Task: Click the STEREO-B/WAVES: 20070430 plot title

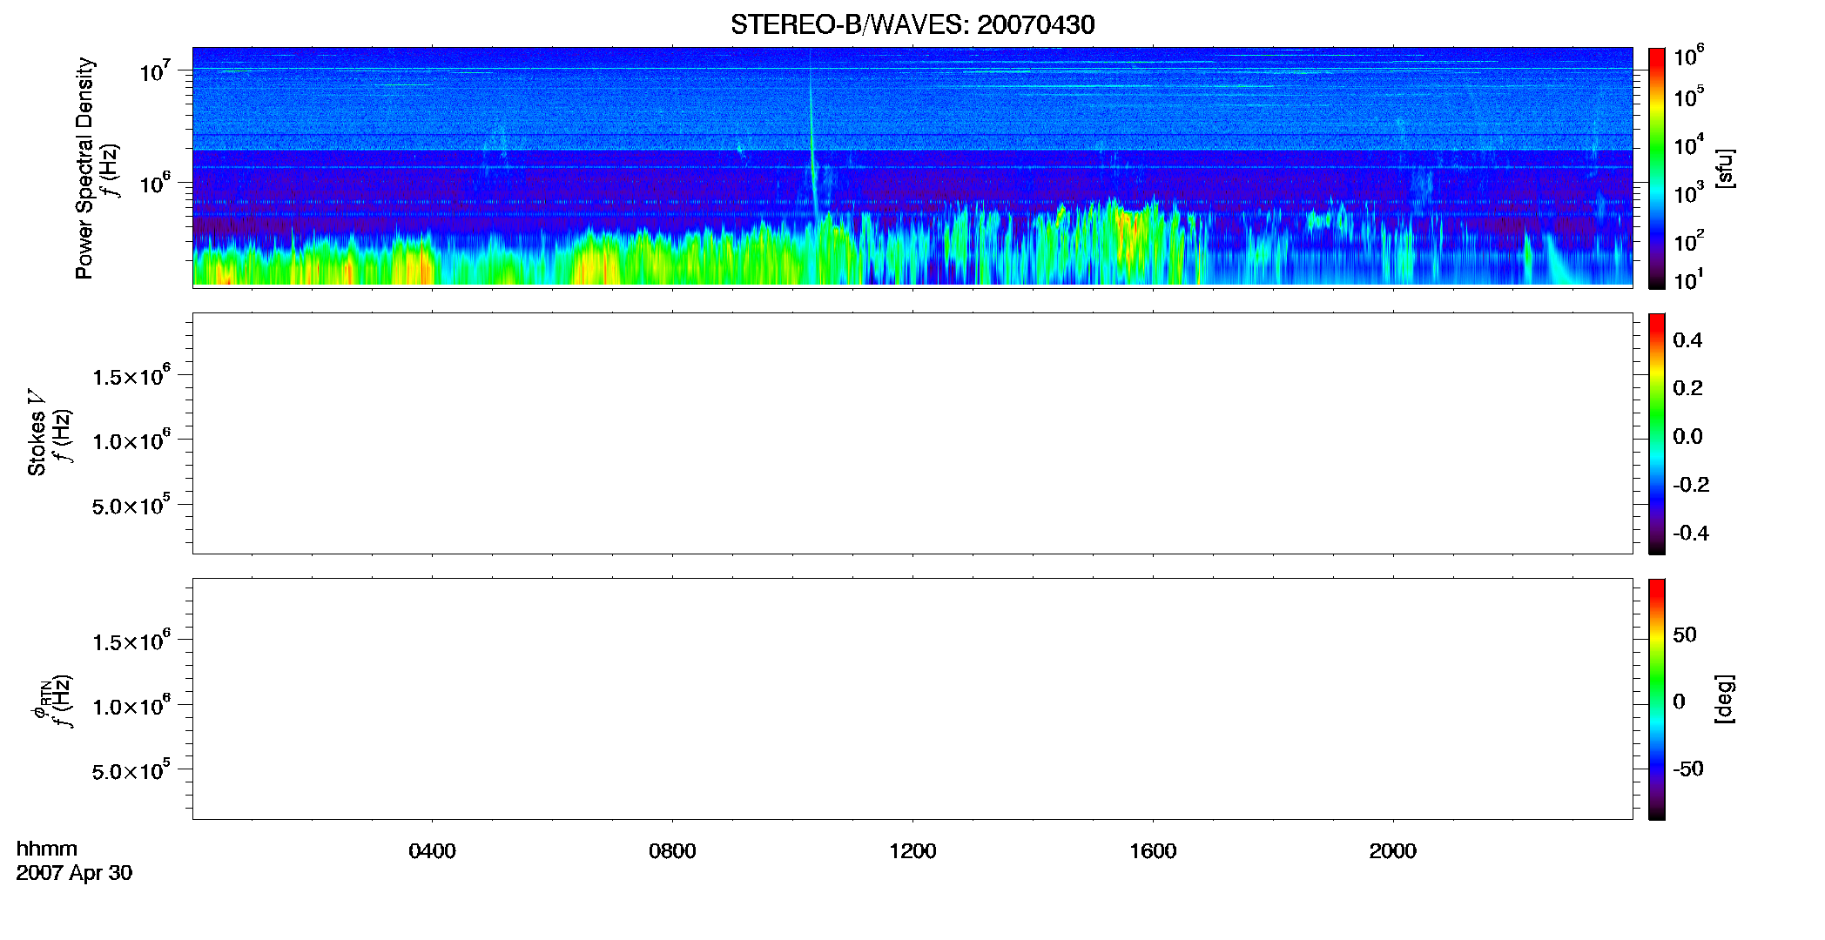Action: [912, 24]
